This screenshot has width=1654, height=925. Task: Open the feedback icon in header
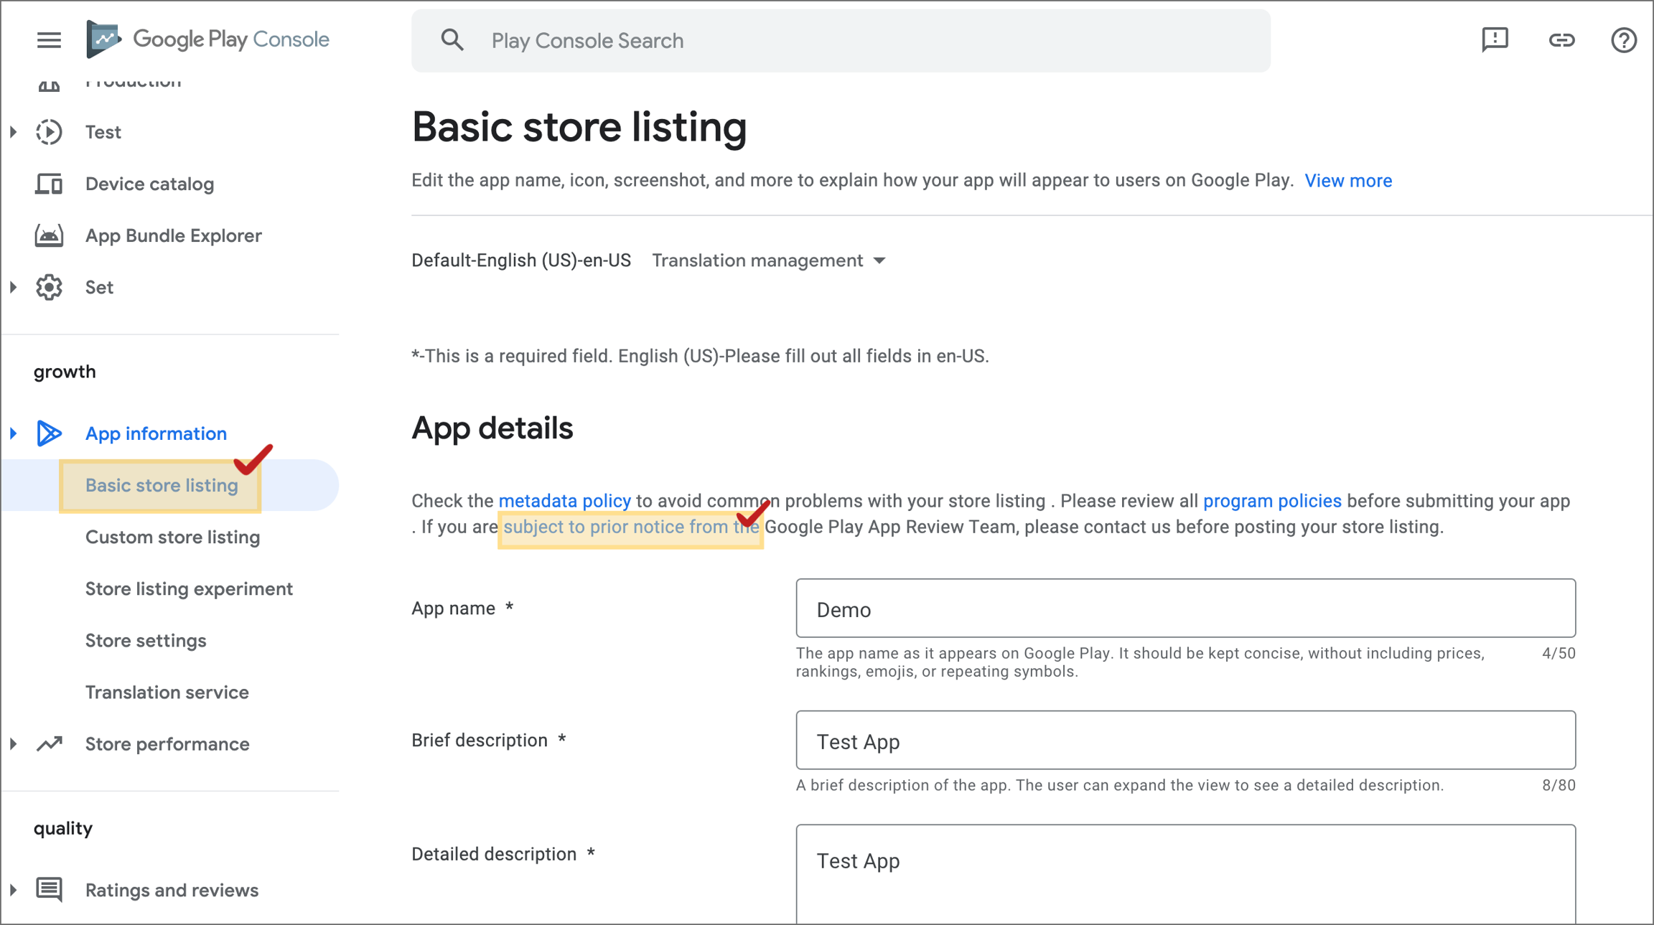point(1495,40)
